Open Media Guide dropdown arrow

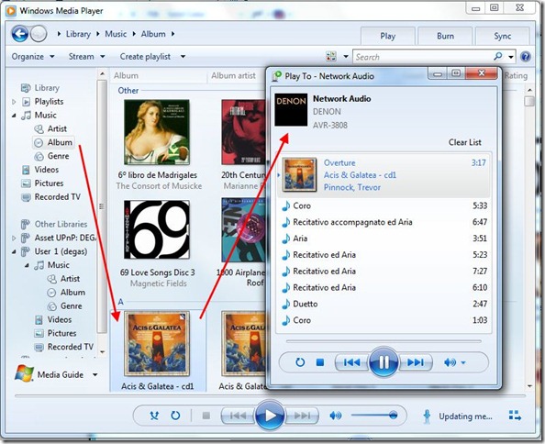[95, 374]
